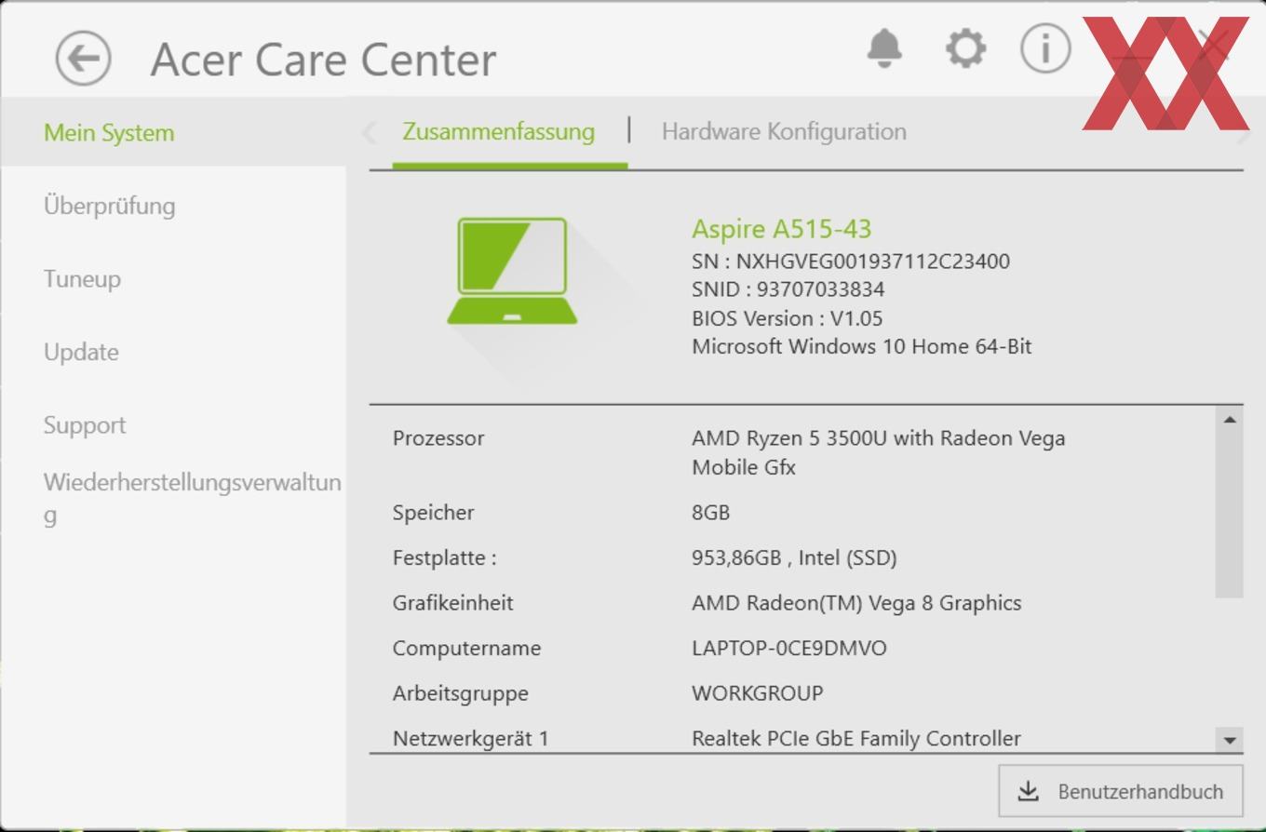Screen dimensions: 1266x832
Task: Select the 953,86GB Intel SSD value
Action: click(x=794, y=557)
